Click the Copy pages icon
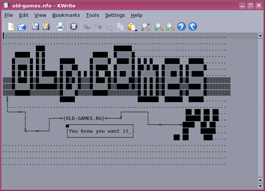This screenshot has width=265, height=191. coord(121,27)
